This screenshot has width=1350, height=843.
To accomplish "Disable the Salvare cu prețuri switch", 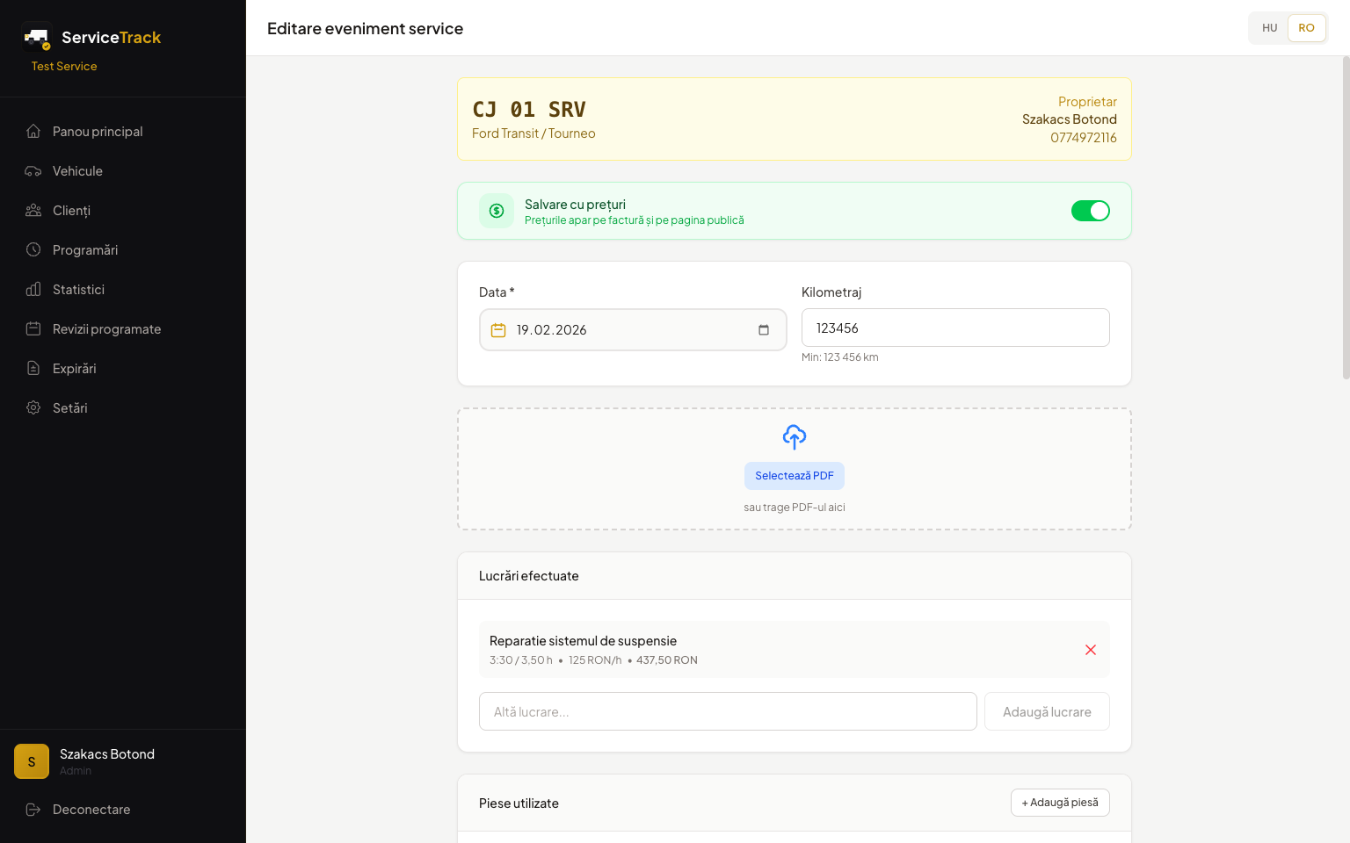I will click(1090, 211).
